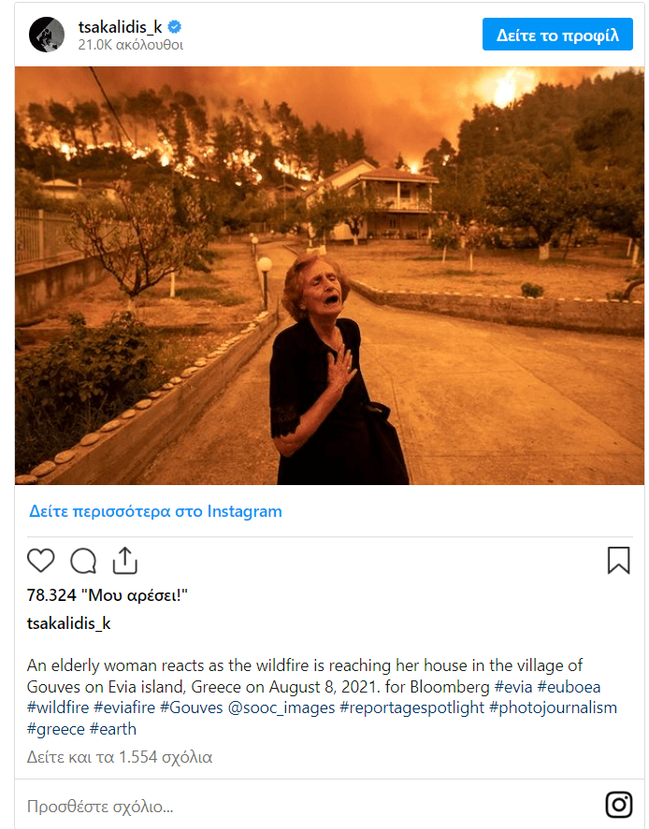Like the post with the heart icon
Image resolution: width=649 pixels, height=829 pixels.
[x=41, y=560]
